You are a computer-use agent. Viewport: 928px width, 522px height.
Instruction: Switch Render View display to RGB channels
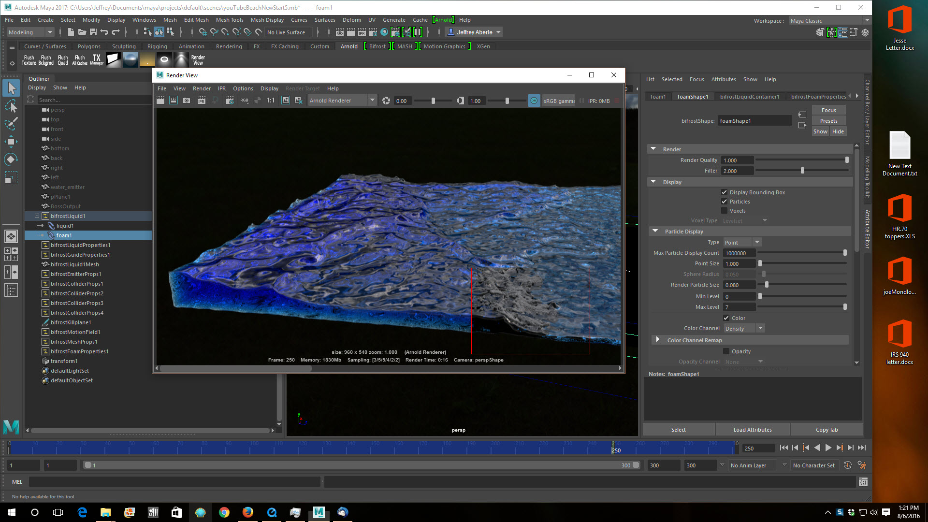tap(244, 101)
